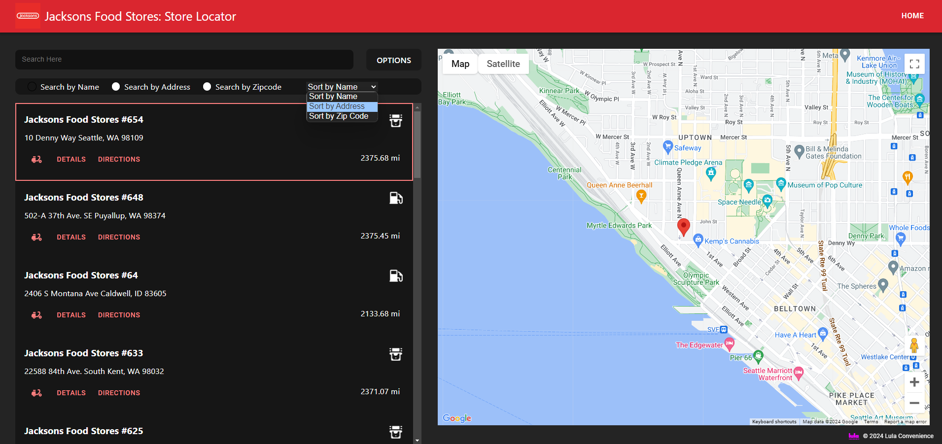The width and height of the screenshot is (942, 444).
Task: Click the delivery scooter icon for Store #648
Action: coord(37,237)
